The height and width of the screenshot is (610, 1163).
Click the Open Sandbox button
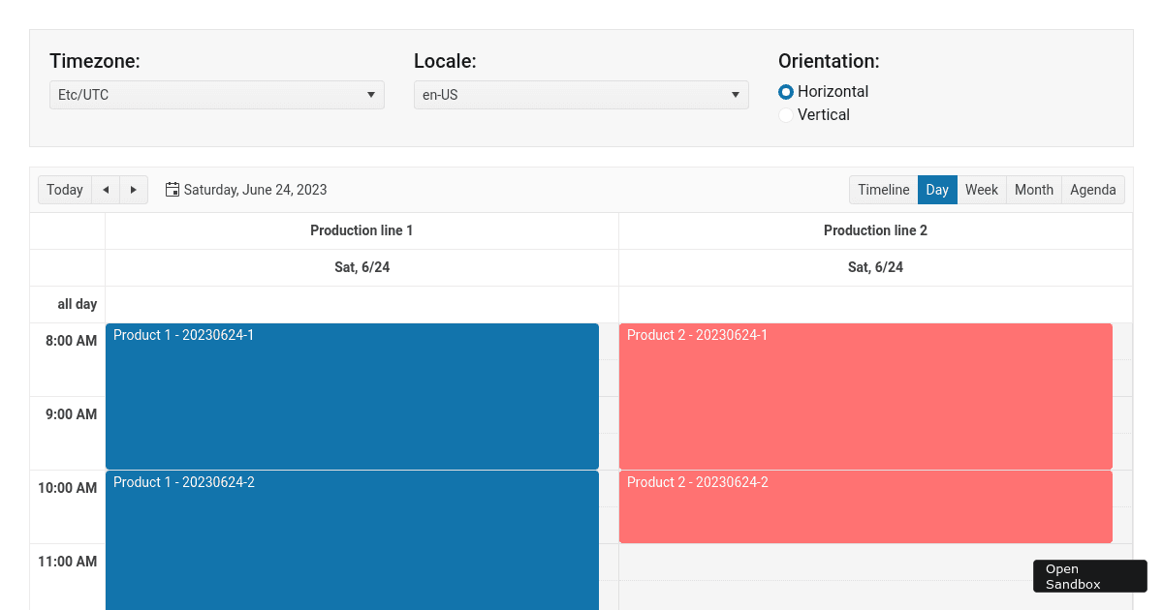(1089, 576)
